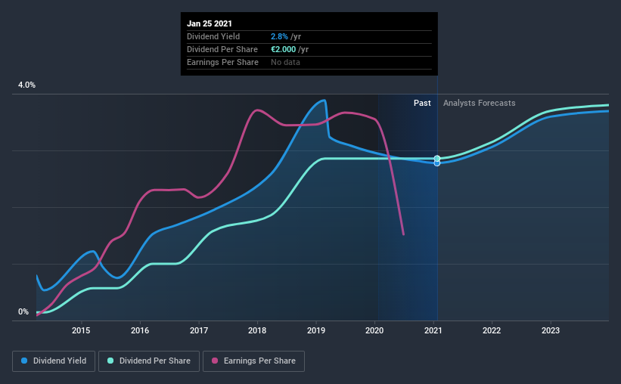Viewport: 621px width, 384px height.
Task: Click the 'Dividend Yield' row label in tooltip
Action: tap(213, 36)
